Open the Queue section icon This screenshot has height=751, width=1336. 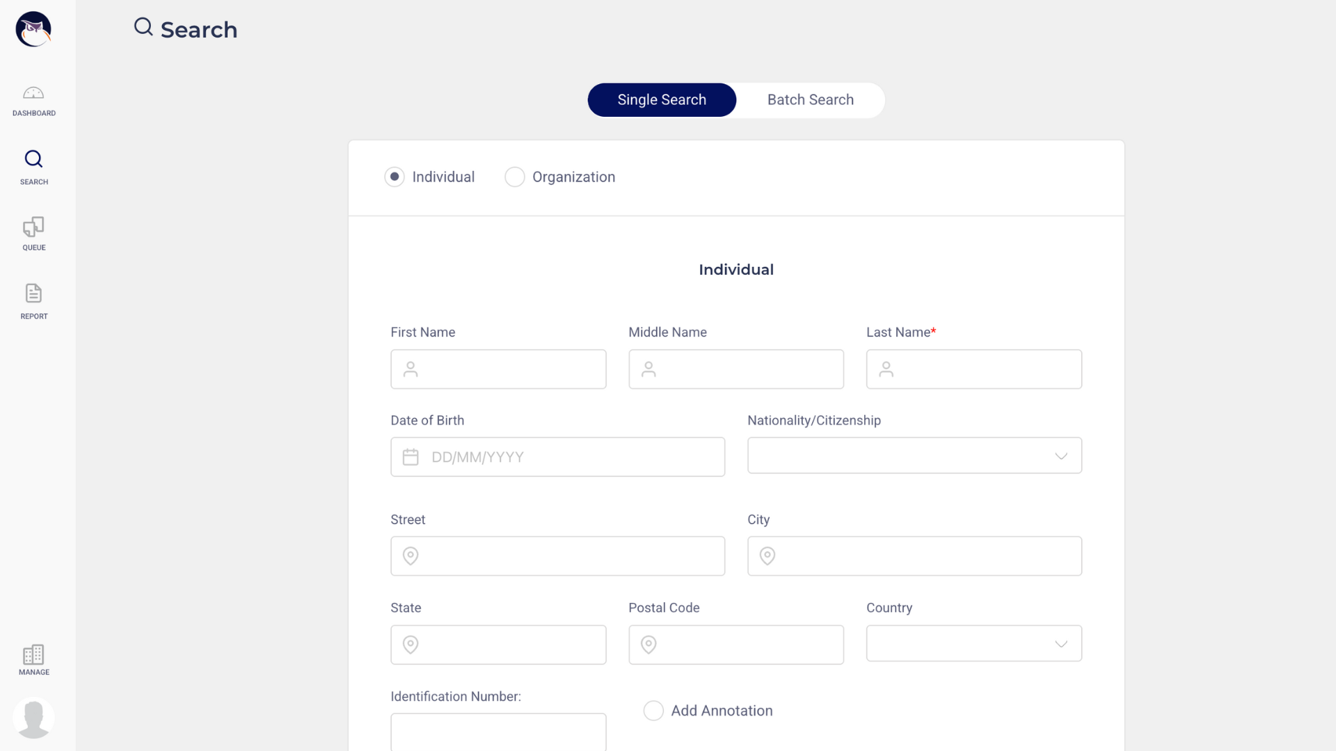click(x=33, y=227)
